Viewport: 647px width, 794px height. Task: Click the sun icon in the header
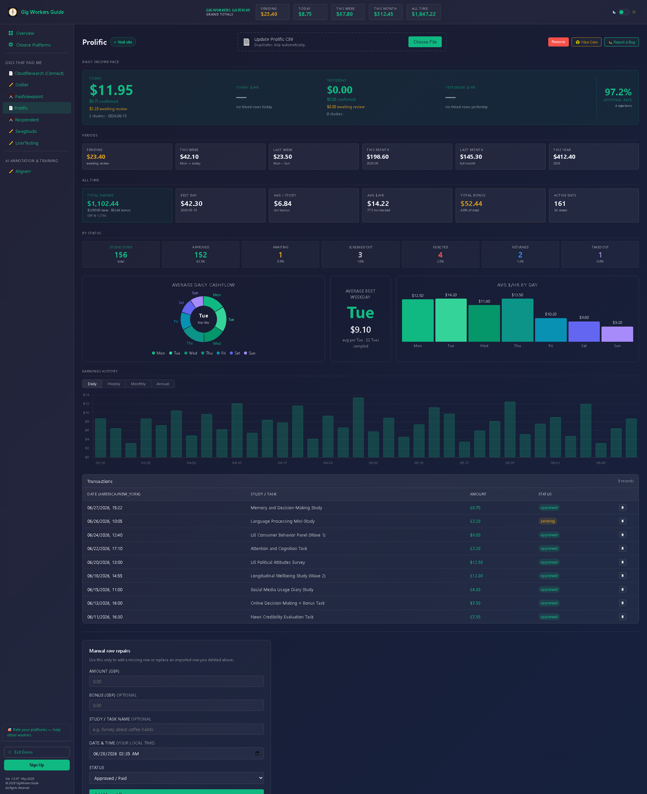(634, 12)
